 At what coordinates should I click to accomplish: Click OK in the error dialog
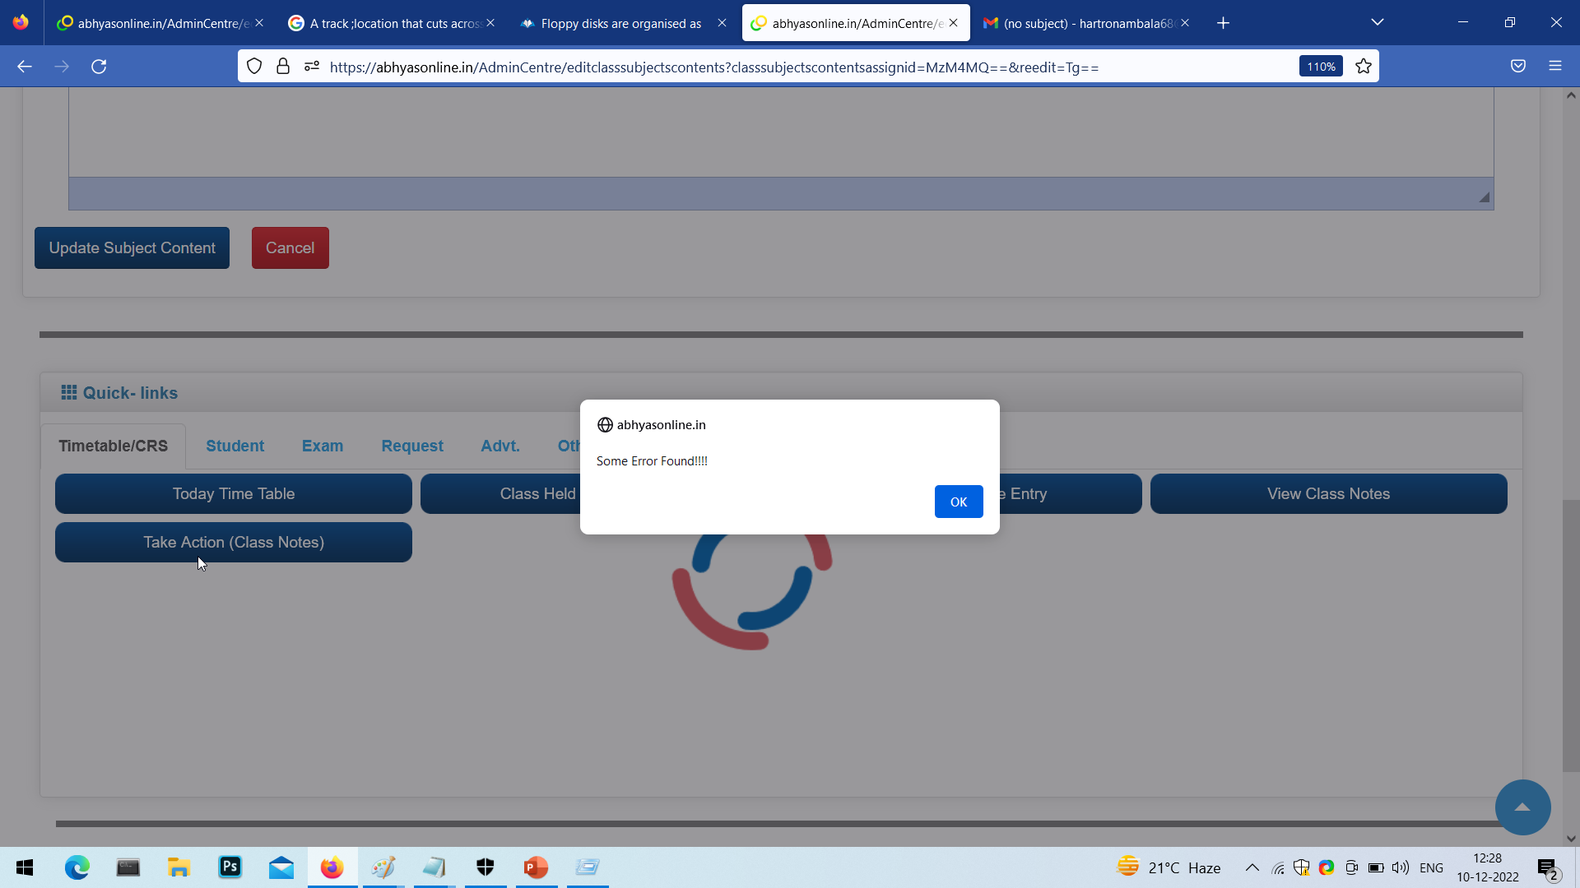958,502
